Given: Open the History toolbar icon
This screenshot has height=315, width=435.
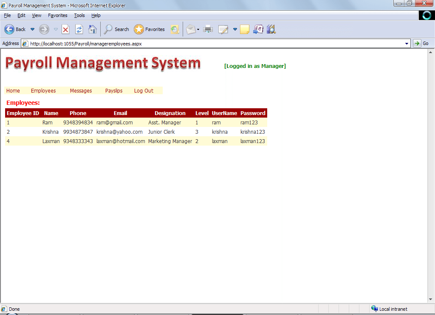Looking at the screenshot, I should tap(175, 29).
